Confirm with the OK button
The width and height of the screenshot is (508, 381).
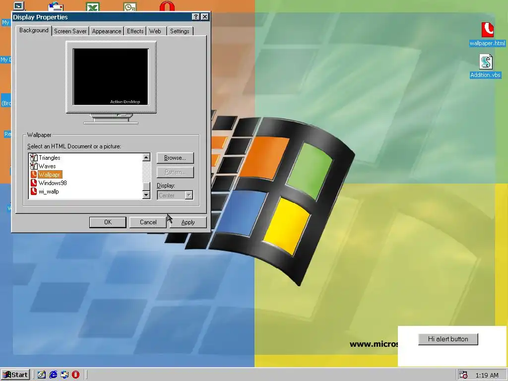pos(108,222)
